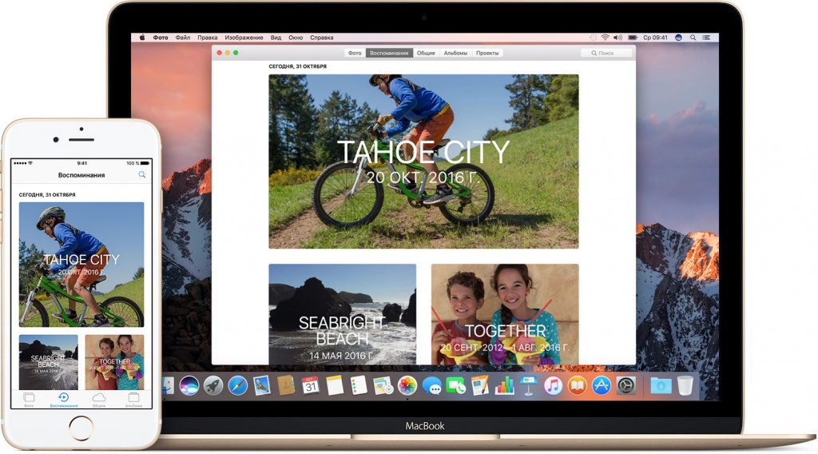Open the Apple menu

(142, 38)
